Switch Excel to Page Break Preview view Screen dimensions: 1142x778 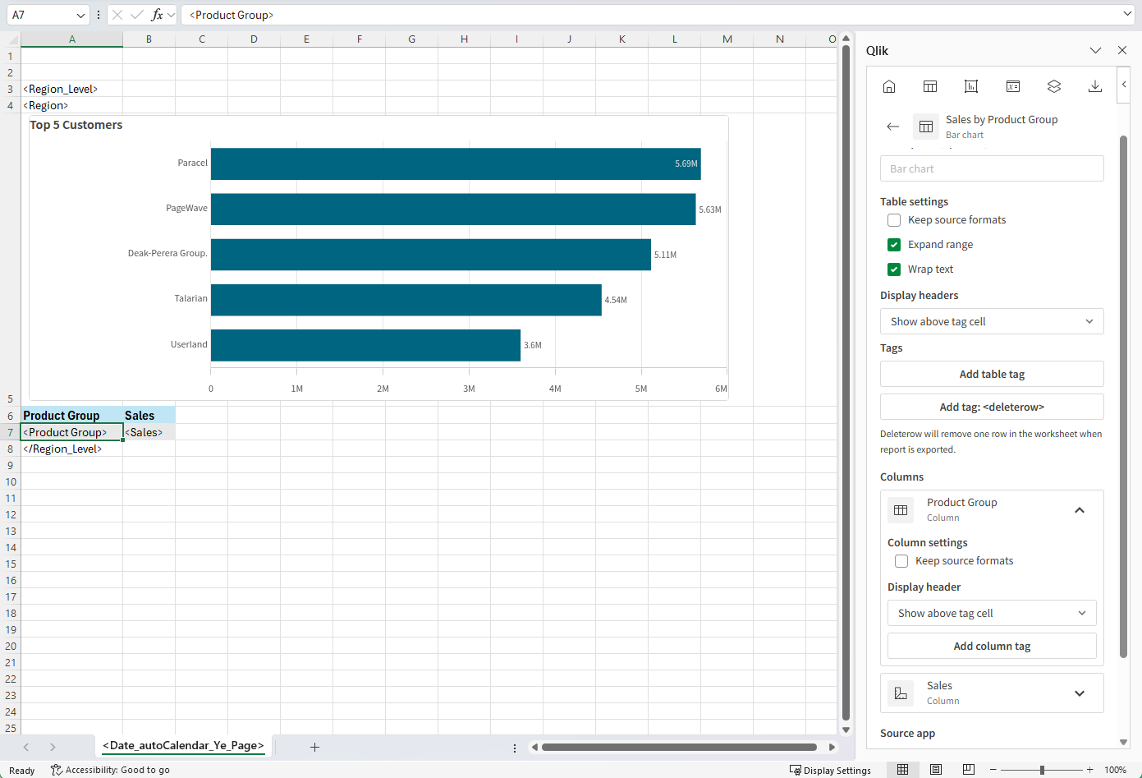(x=969, y=769)
